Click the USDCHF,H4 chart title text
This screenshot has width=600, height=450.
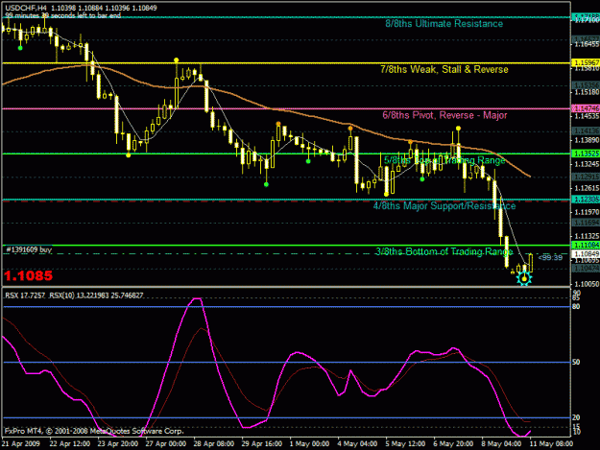(27, 8)
